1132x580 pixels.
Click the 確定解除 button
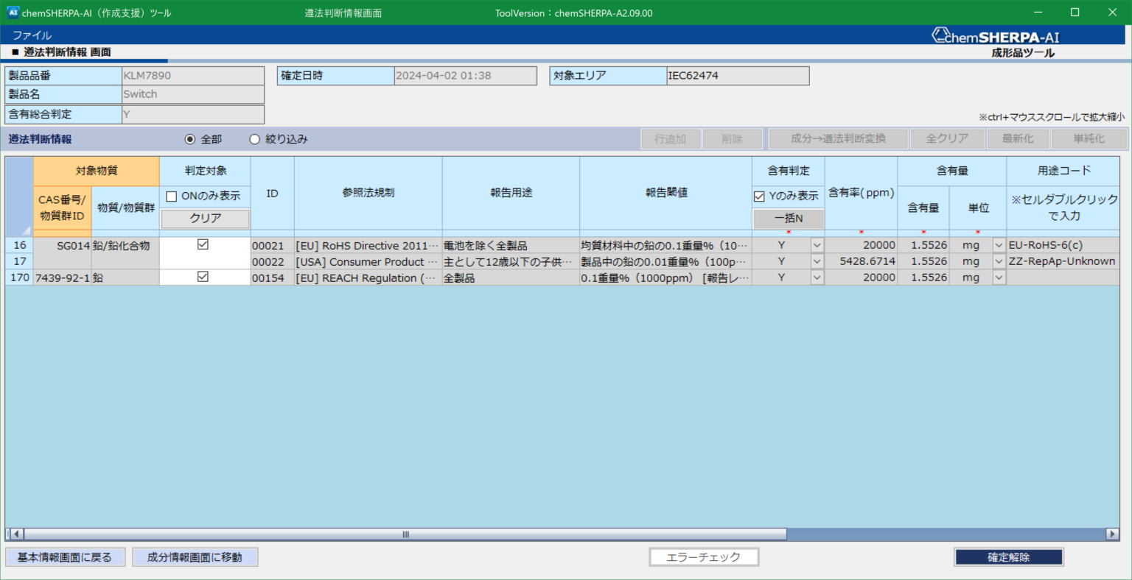1008,557
